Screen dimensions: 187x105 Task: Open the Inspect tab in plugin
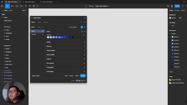[x=39, y=22]
